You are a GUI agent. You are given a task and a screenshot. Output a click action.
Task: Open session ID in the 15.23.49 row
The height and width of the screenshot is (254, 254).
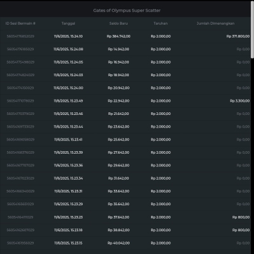click(20, 101)
